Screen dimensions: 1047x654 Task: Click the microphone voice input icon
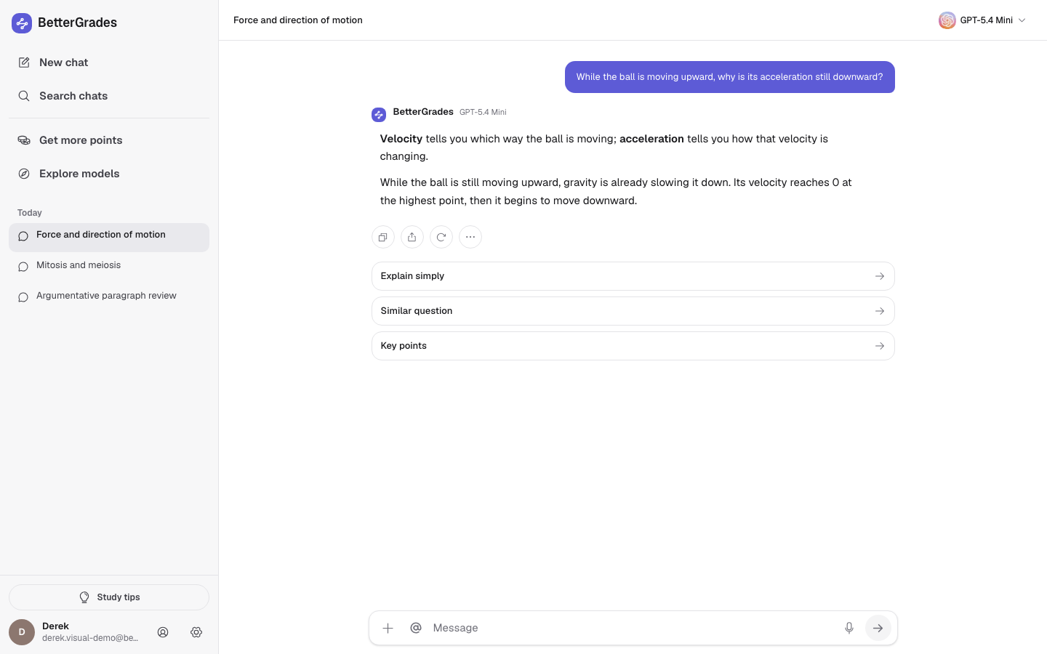pos(849,628)
